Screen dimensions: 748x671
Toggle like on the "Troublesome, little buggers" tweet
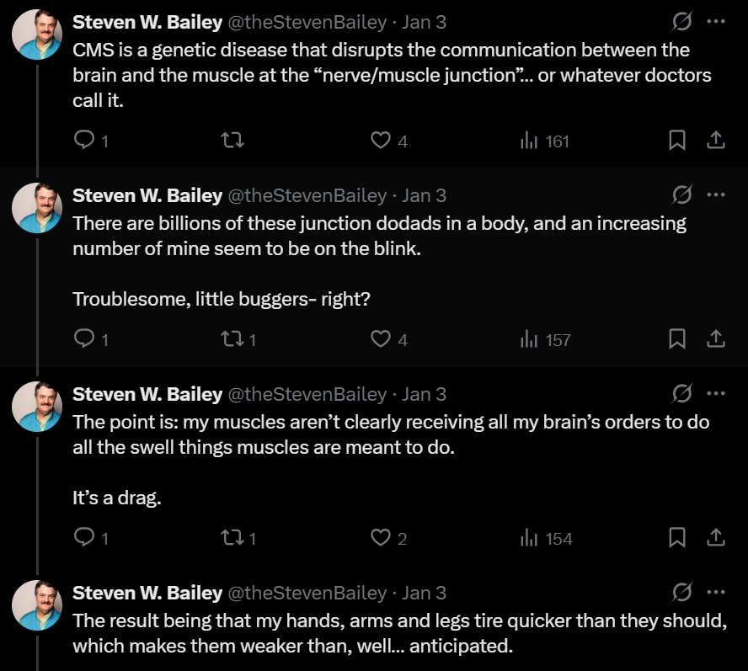point(382,338)
